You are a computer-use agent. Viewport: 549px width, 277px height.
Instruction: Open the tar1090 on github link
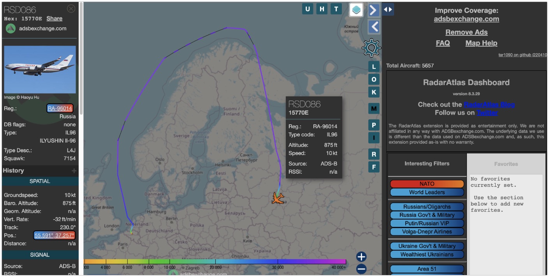pyautogui.click(x=523, y=55)
